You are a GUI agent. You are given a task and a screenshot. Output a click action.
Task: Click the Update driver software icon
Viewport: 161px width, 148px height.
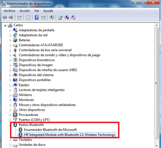60,17
